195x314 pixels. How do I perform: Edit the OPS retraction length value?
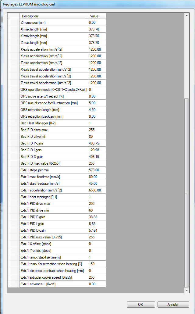click(x=97, y=110)
